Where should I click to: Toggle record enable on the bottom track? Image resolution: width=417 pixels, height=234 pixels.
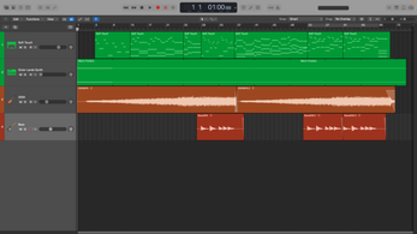(31, 130)
